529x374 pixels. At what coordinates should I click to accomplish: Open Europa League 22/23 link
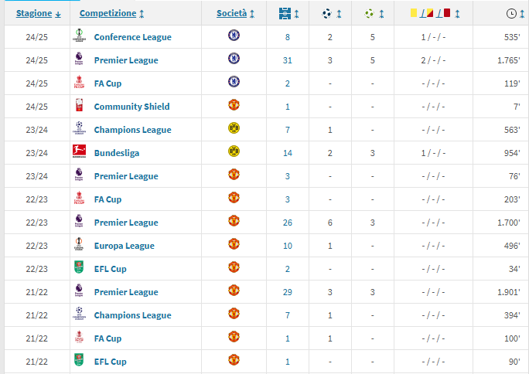click(125, 246)
